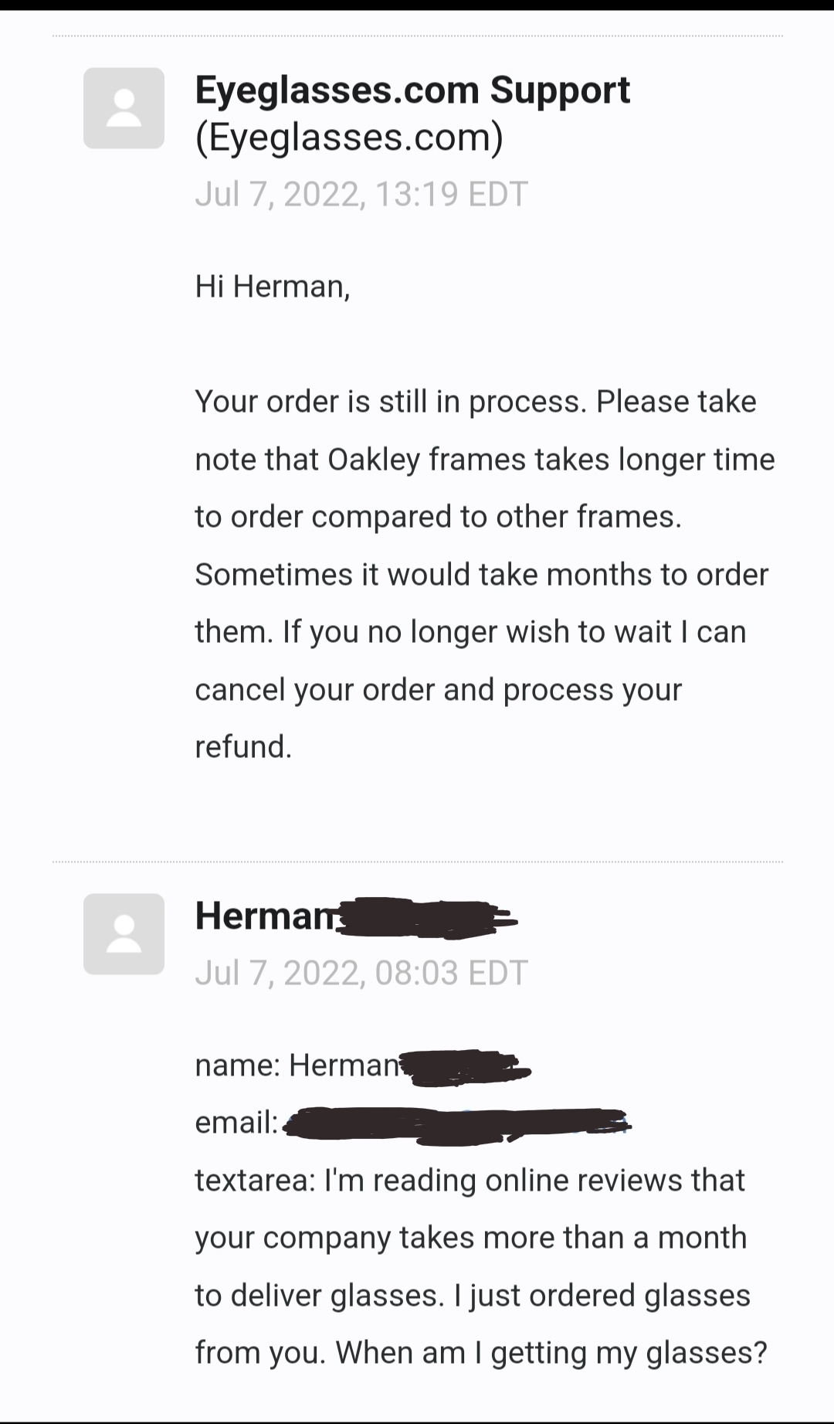Click 'When am I getting my glasses?' question

coord(551,1353)
